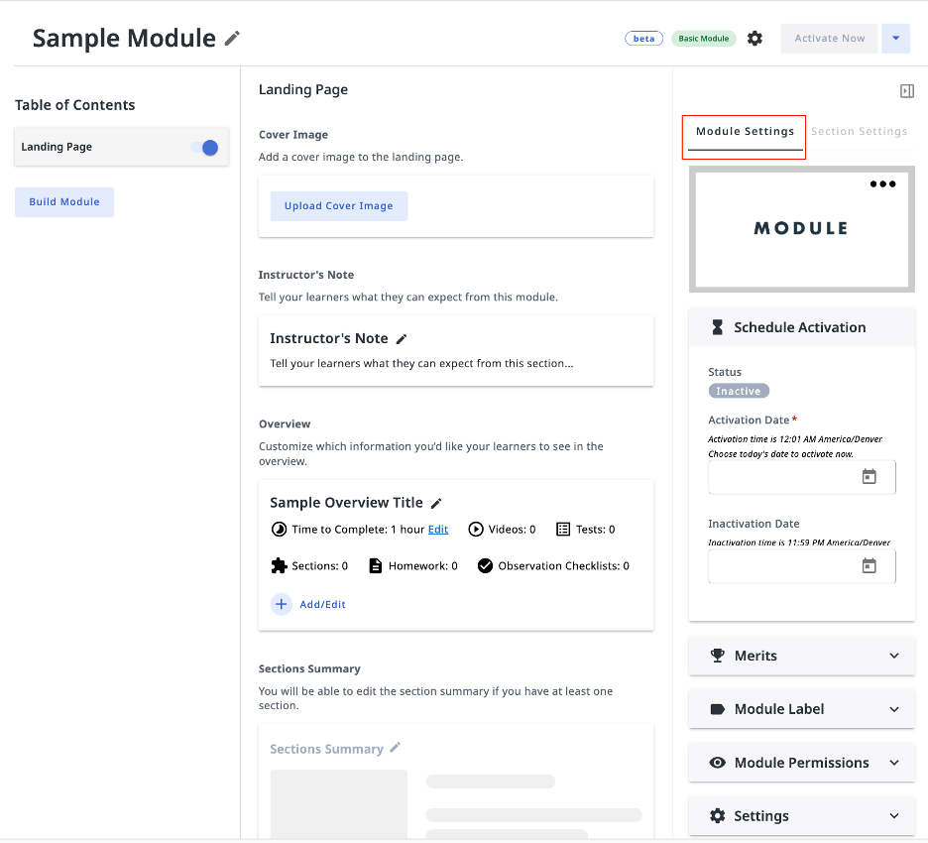Switch to the Section Settings tab
928x843 pixels.
[x=859, y=132]
